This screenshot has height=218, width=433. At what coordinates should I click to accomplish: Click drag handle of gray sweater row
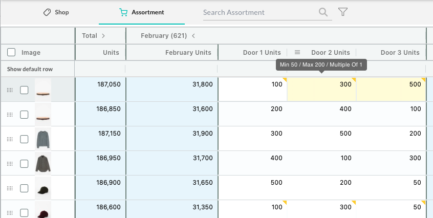coord(9,139)
